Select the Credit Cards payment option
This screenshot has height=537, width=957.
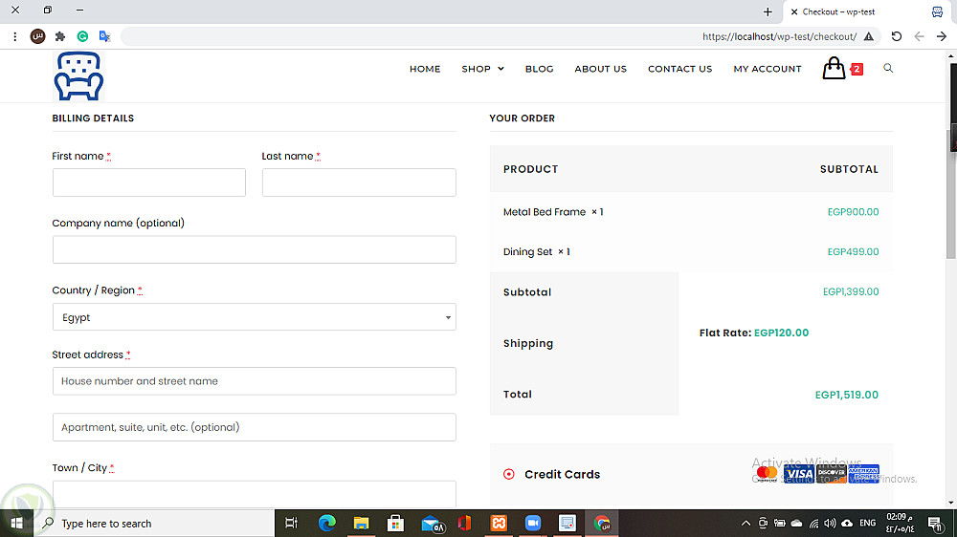coord(509,474)
